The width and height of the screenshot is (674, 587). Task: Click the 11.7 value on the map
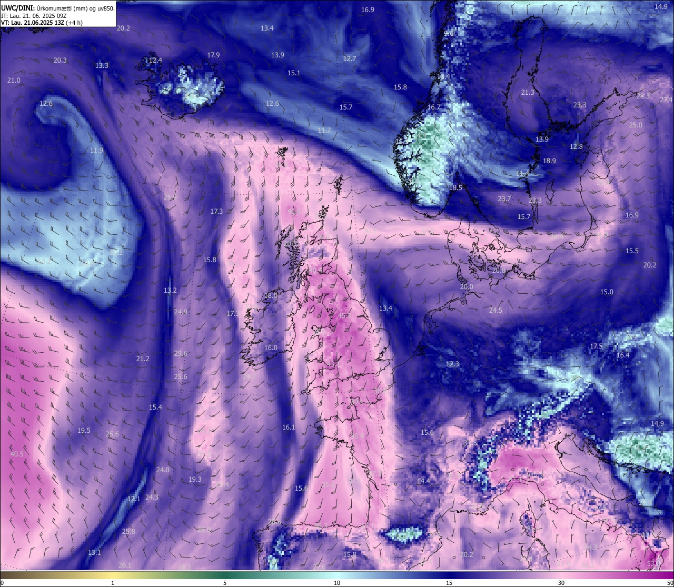pyautogui.click(x=324, y=130)
